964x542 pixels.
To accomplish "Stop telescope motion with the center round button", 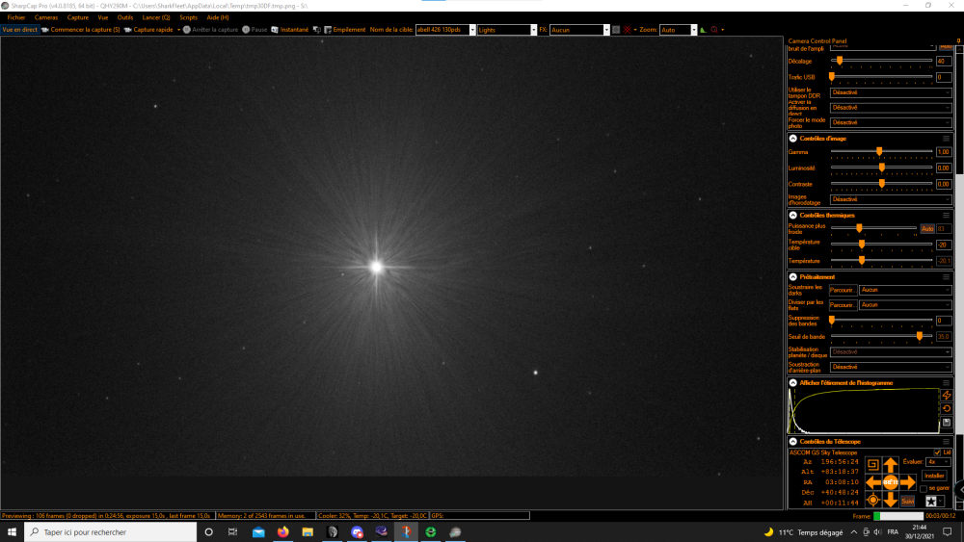I will [x=890, y=482].
